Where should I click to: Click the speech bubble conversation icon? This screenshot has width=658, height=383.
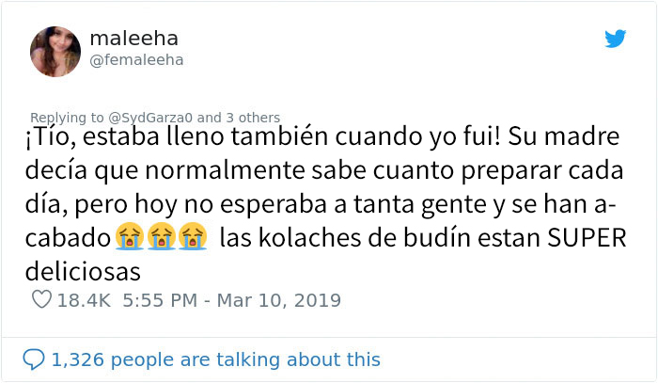(35, 359)
